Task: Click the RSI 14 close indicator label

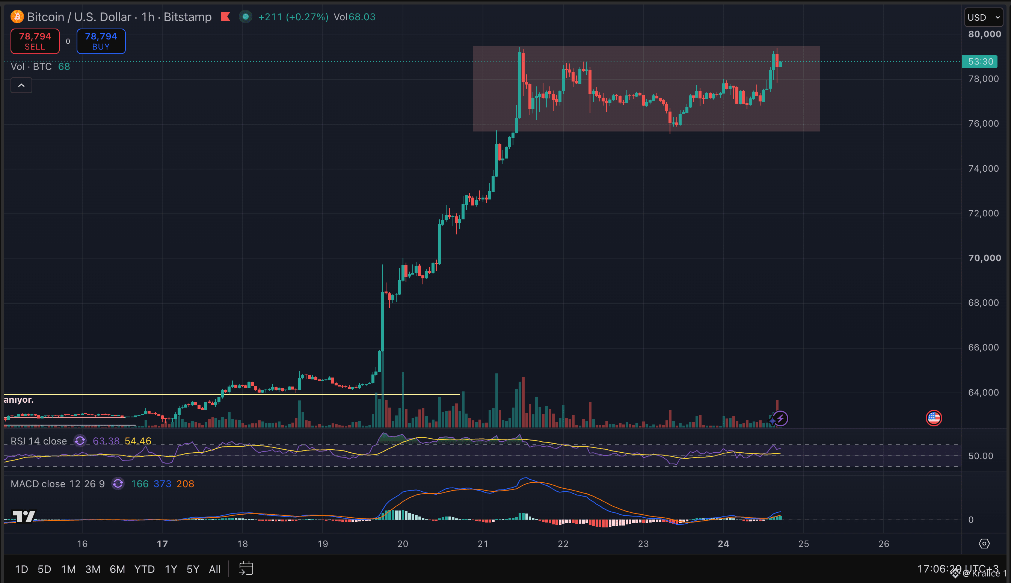Action: 39,441
